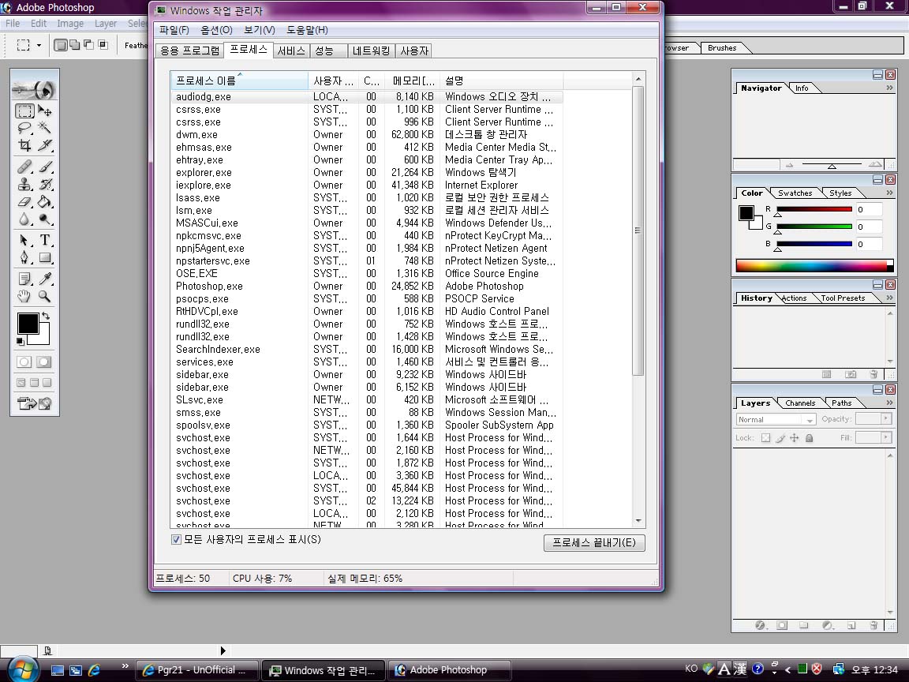Click the 프로세스 끝내기(E) button

[594, 543]
